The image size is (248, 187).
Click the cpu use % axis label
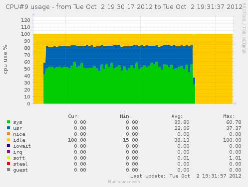5,59
